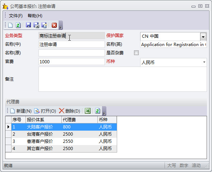Viewport: 212px width, 172px height.
Task: Expand the 保护国家 country dropdown
Action: coord(203,37)
